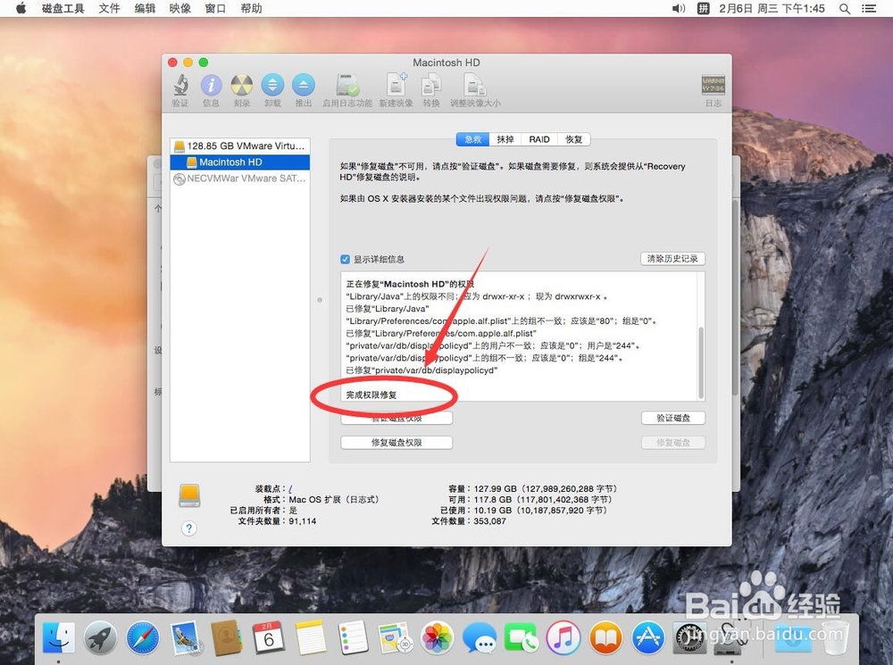Open Messages speech bubble in Dock
This screenshot has width=893, height=665.
(479, 637)
